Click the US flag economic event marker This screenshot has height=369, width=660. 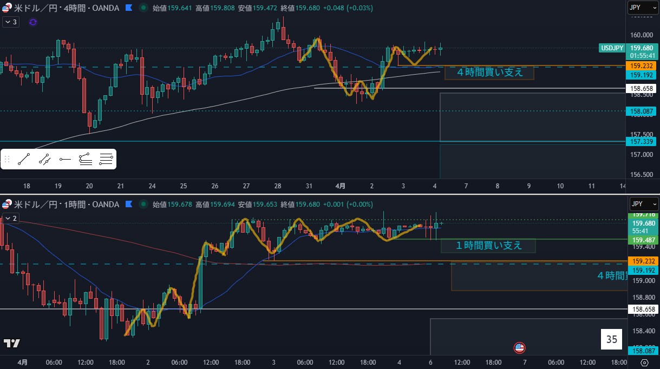519,347
